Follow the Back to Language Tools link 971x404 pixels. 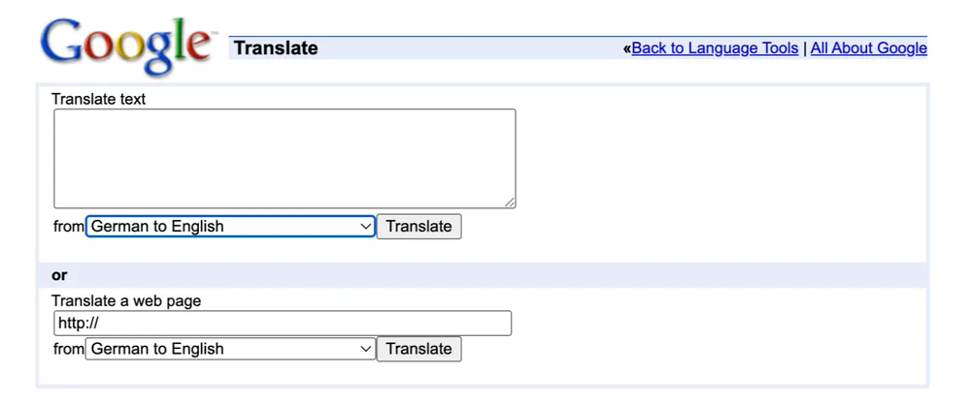point(715,48)
